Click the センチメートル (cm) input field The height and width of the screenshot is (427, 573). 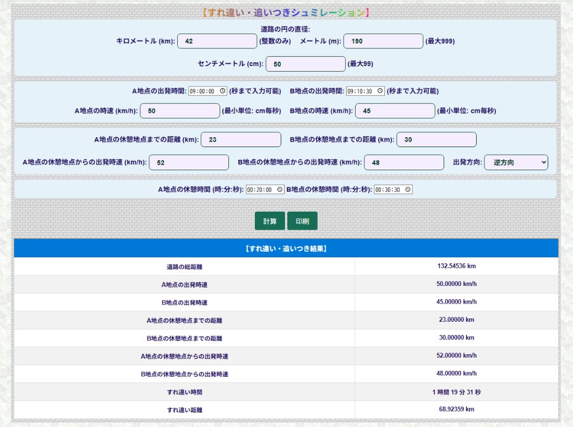pos(305,64)
